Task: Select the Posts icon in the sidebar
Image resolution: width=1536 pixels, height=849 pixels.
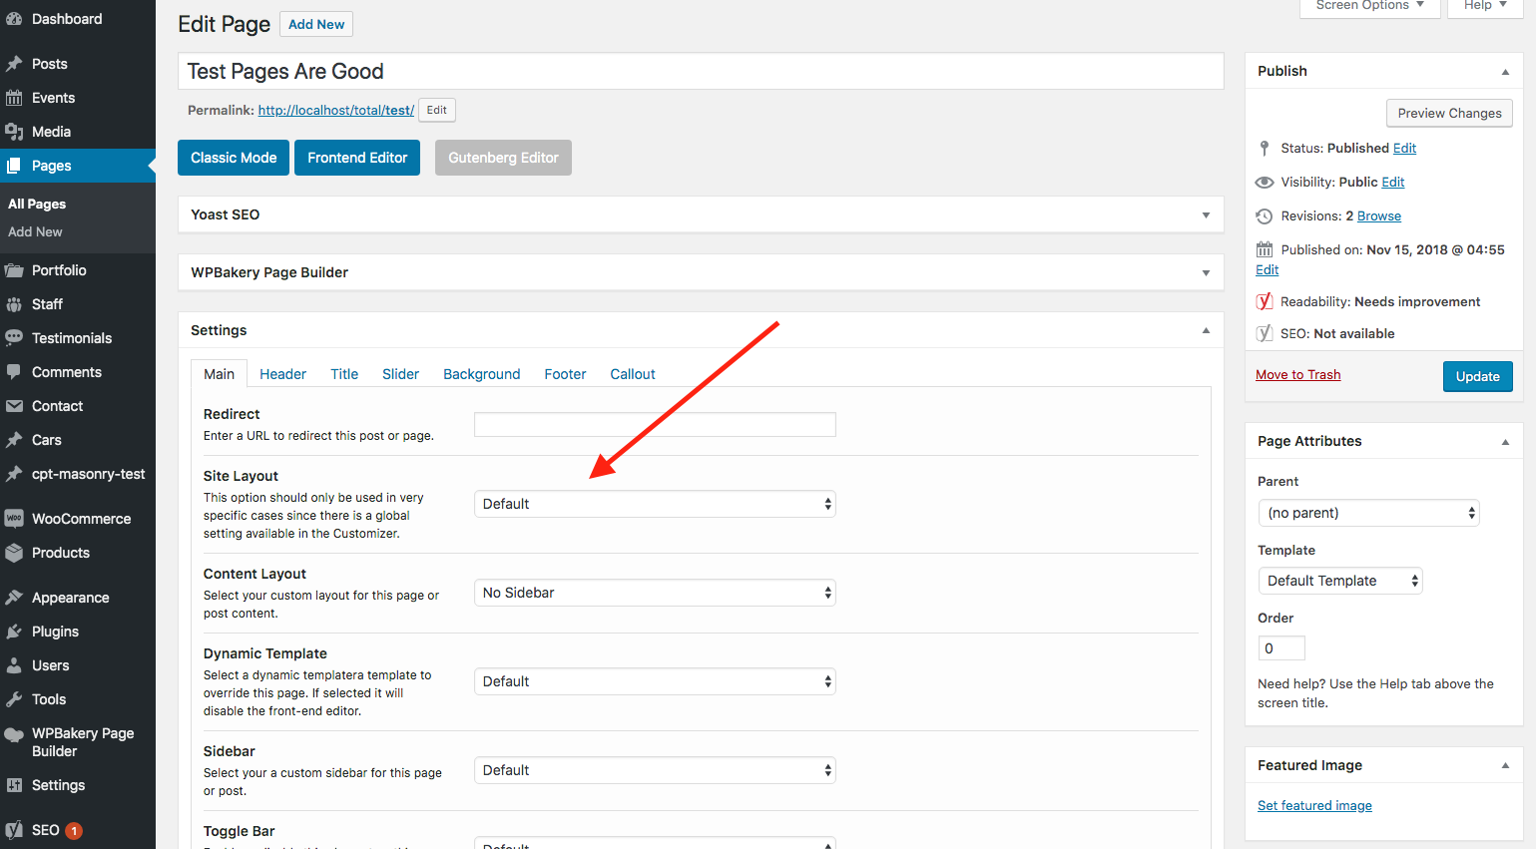Action: [20, 63]
